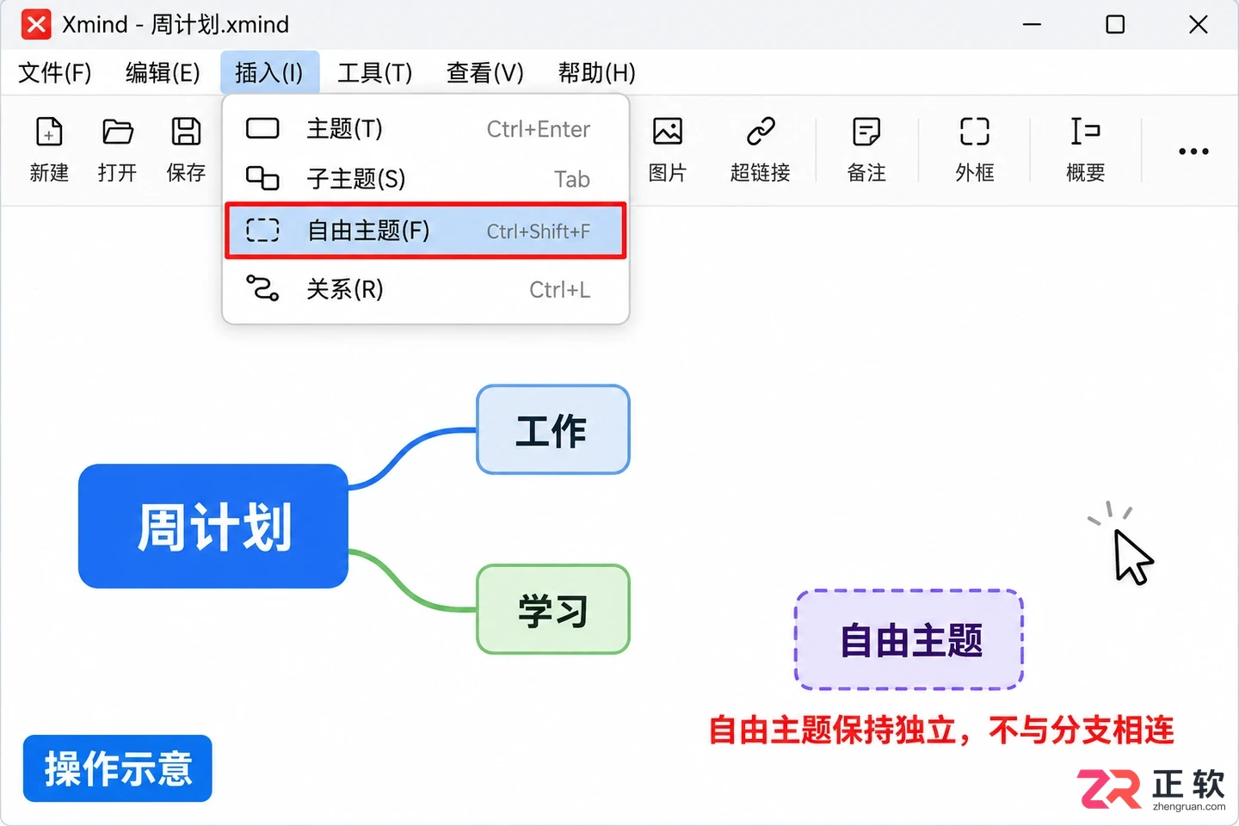Select 自由主题(F) menu entry
1239x826 pixels.
point(426,231)
